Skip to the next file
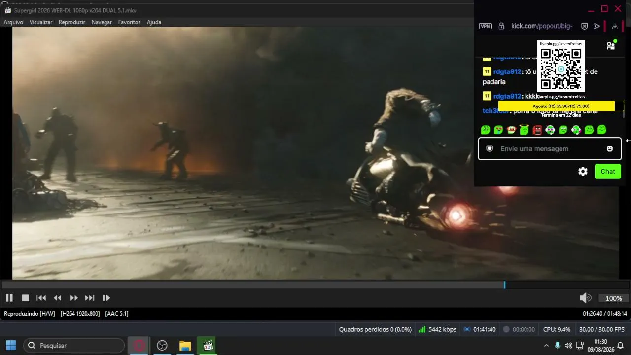 [90, 298]
